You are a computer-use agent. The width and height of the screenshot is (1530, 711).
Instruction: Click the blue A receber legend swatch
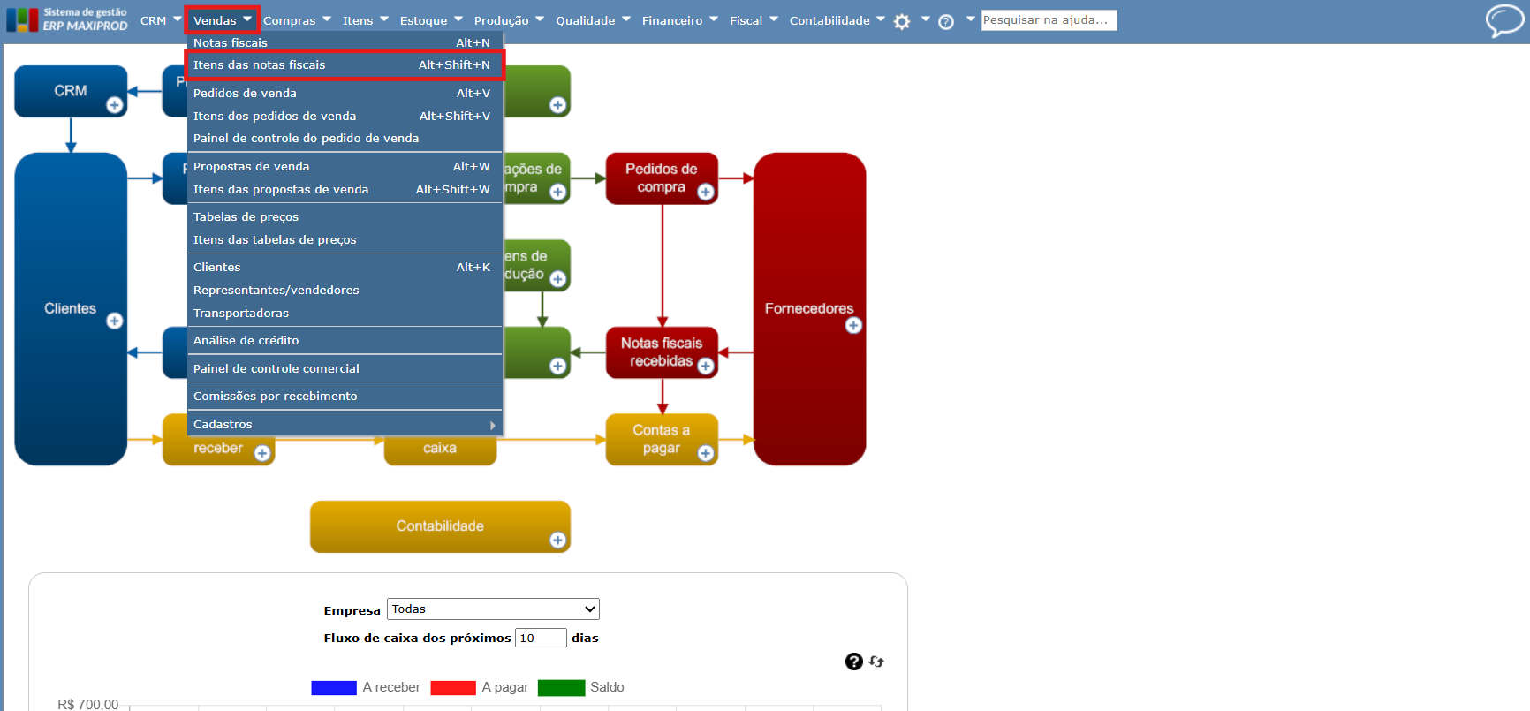coord(334,688)
